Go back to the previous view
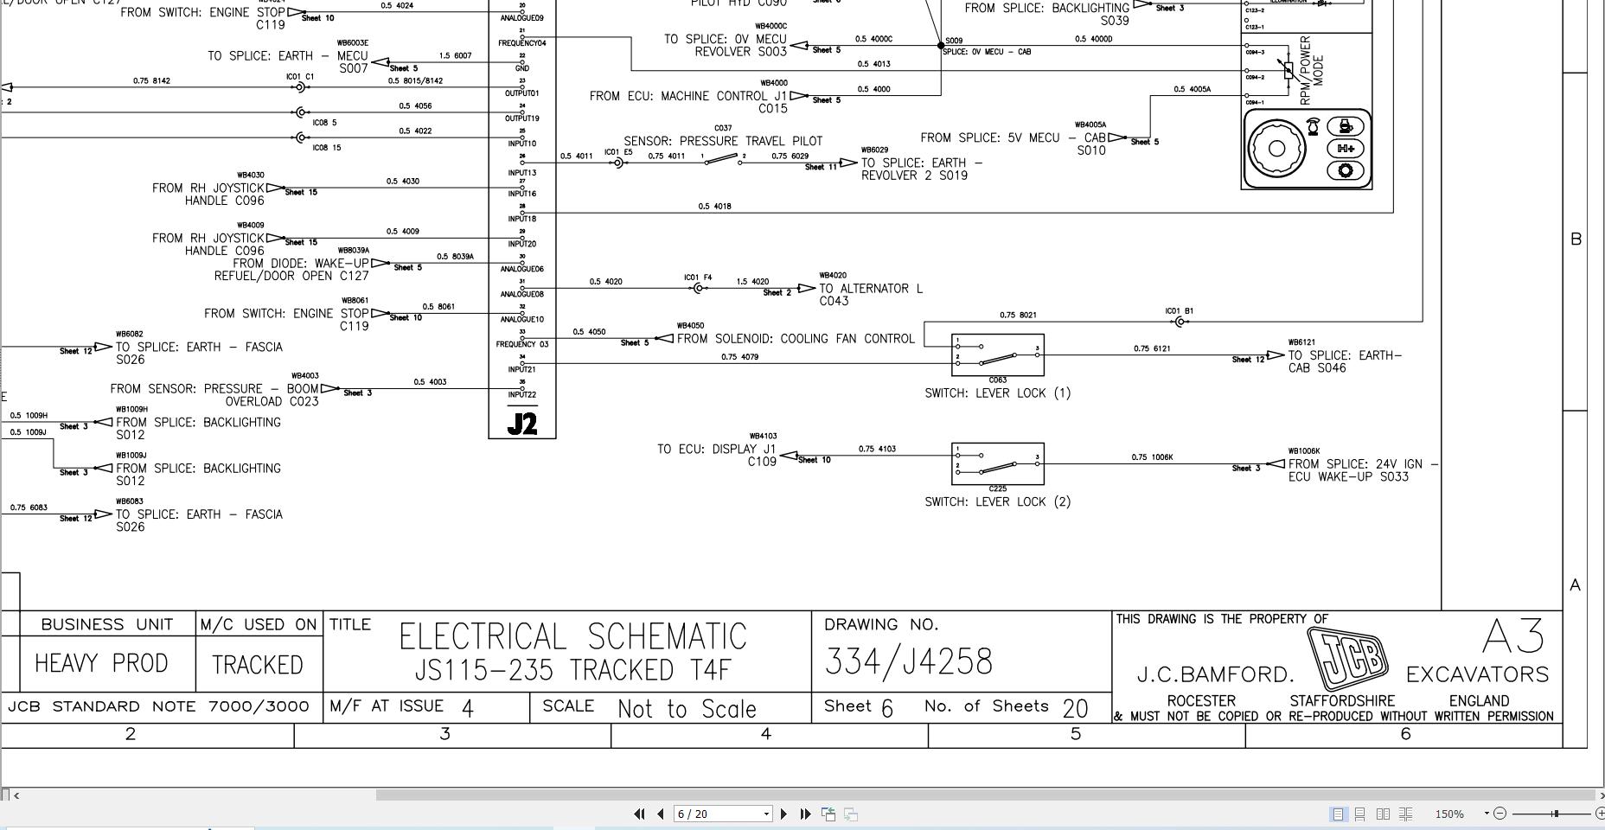This screenshot has width=1605, height=830. click(828, 814)
